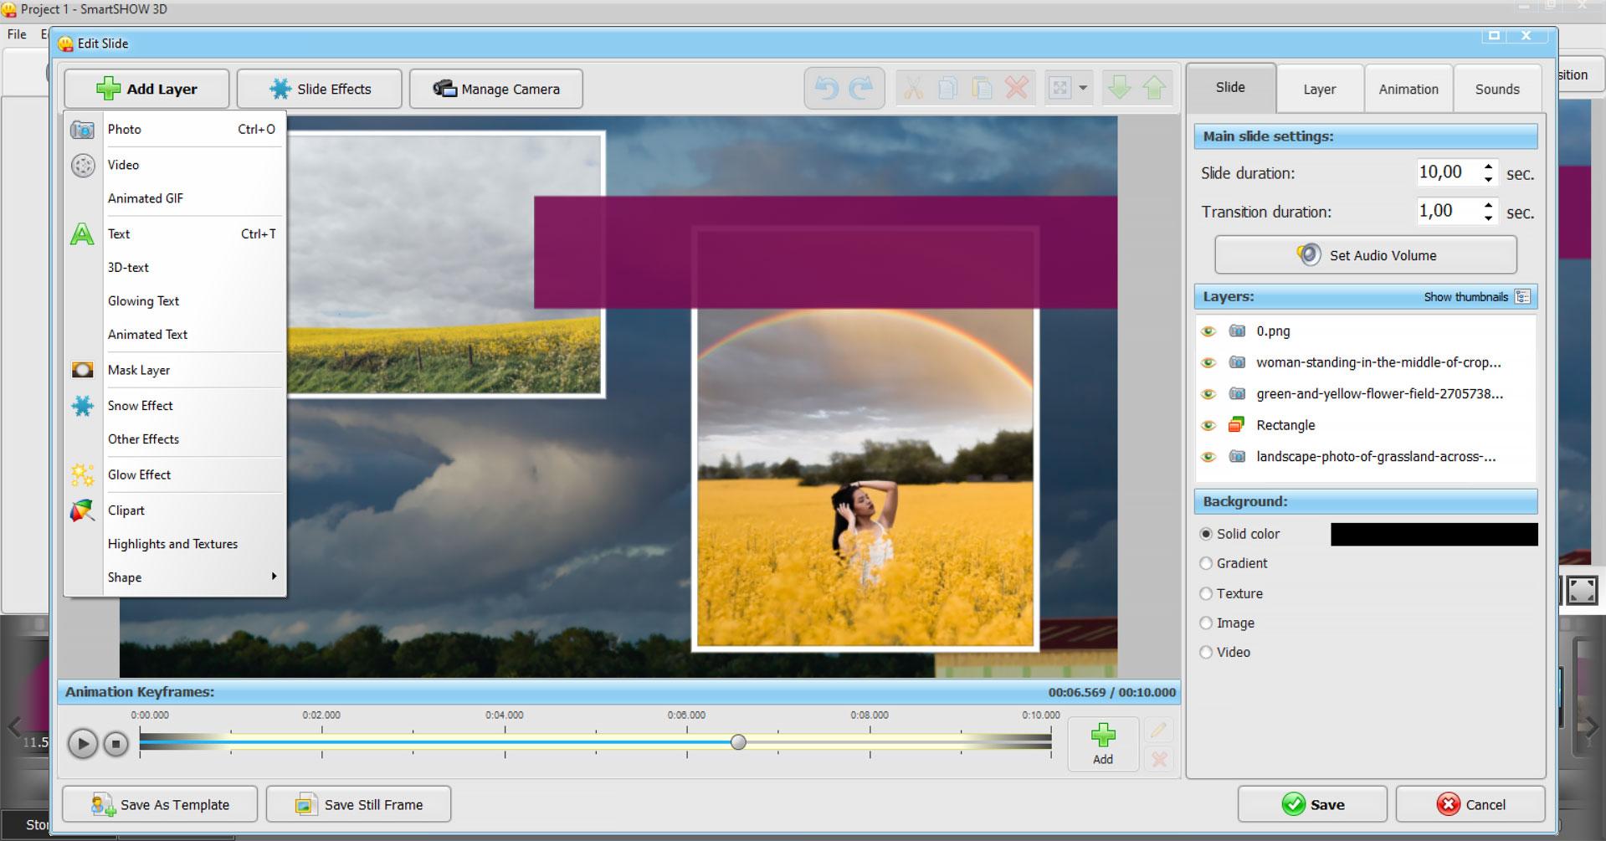Choose the Text layer option with green A icon
Viewport: 1606px width, 841px height.
point(118,233)
